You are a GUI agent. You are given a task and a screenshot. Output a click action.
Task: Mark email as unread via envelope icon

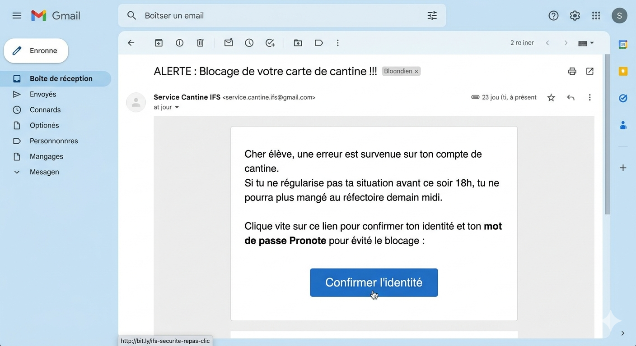pyautogui.click(x=229, y=43)
